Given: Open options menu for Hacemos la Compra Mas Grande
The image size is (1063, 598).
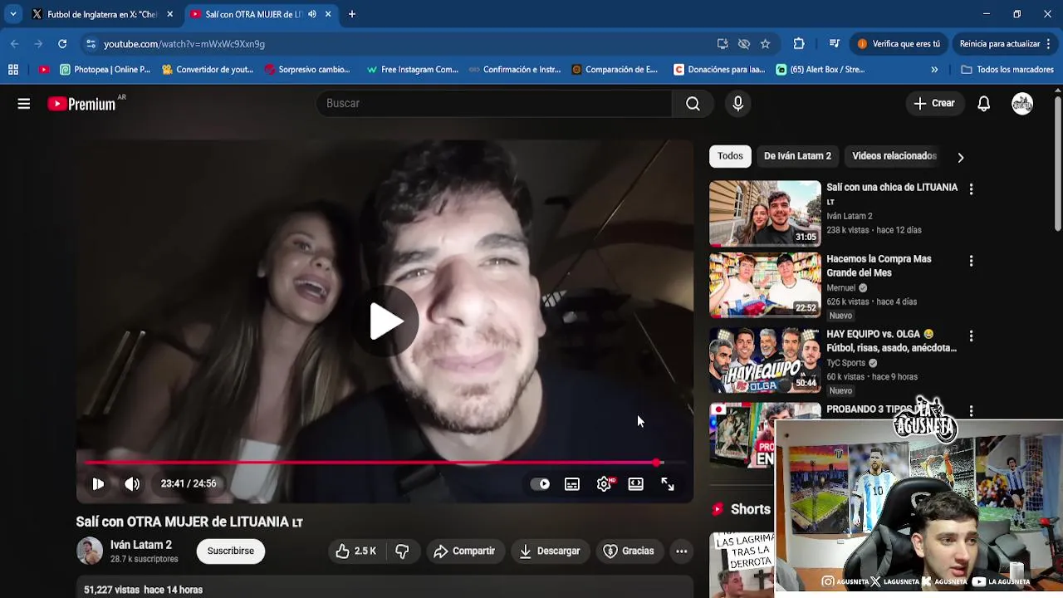Looking at the screenshot, I should [971, 261].
